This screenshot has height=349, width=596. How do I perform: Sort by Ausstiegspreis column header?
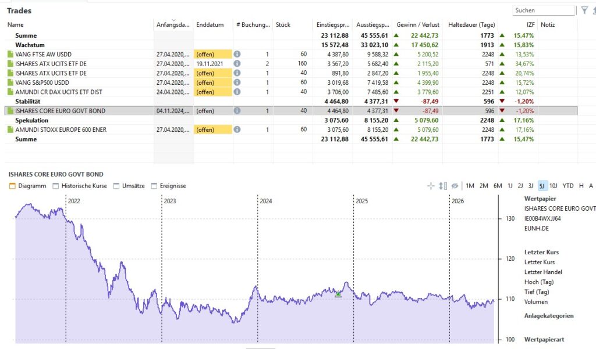click(x=372, y=24)
